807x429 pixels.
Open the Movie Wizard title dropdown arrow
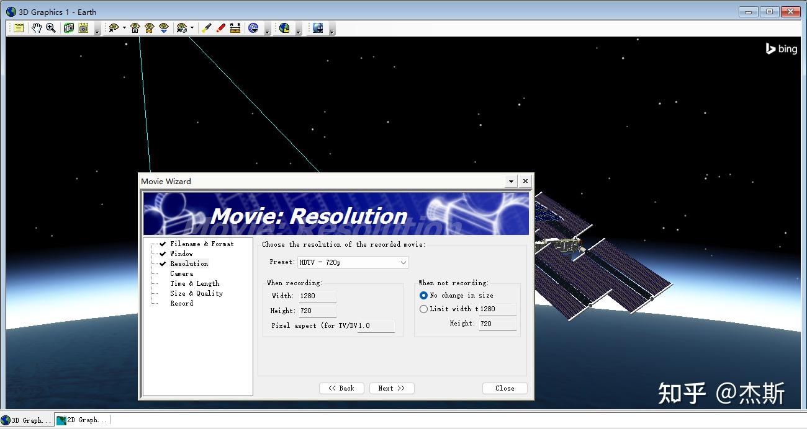[511, 182]
